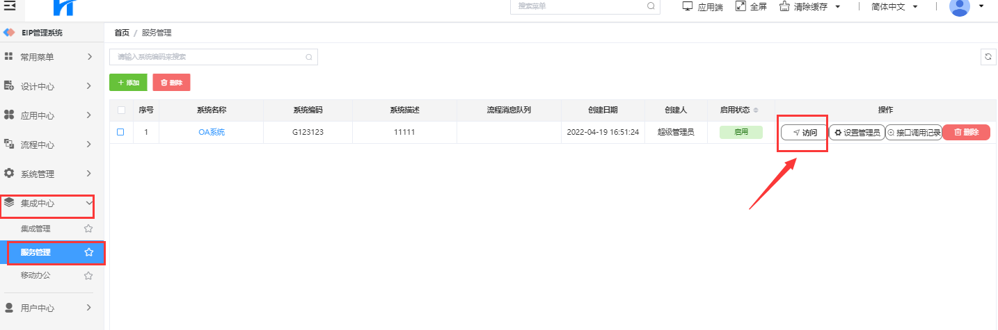The height and width of the screenshot is (330, 998).
Task: Open the avatar dropdown arrow
Action: (981, 6)
